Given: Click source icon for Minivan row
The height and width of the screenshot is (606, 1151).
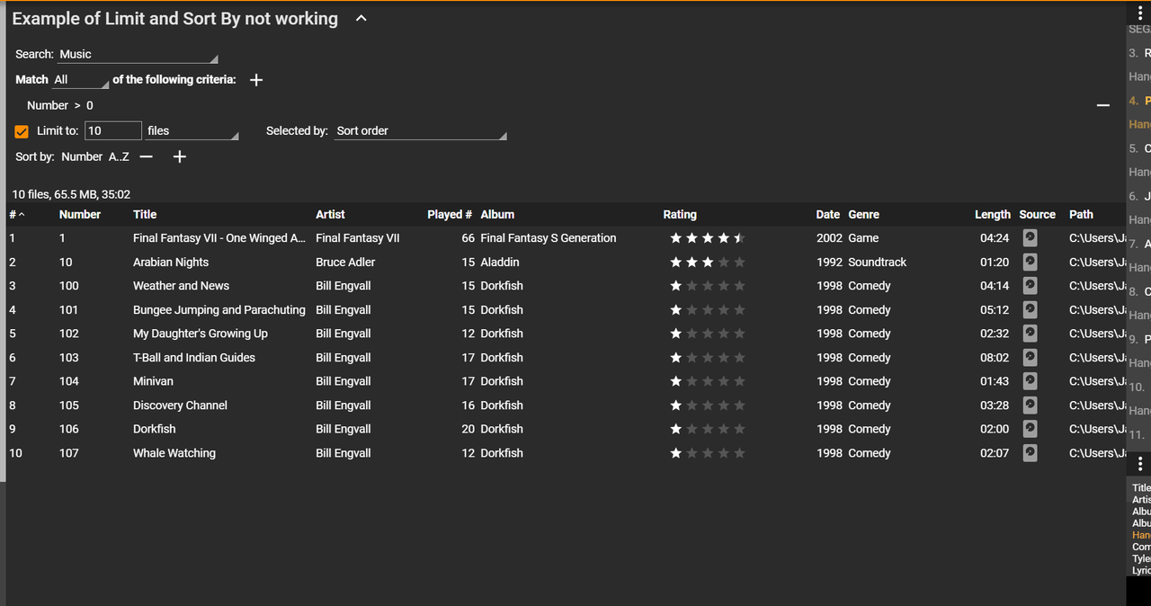Looking at the screenshot, I should point(1030,381).
